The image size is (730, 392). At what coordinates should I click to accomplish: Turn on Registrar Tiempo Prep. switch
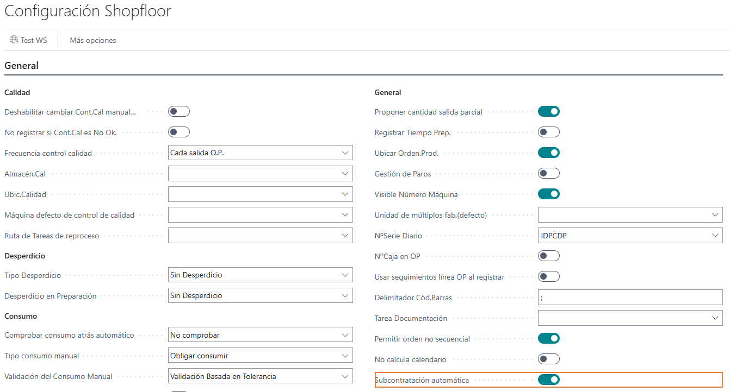548,132
